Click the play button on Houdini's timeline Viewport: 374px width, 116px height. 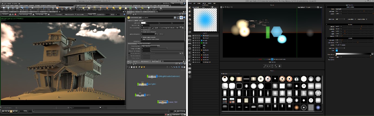(x=14, y=111)
